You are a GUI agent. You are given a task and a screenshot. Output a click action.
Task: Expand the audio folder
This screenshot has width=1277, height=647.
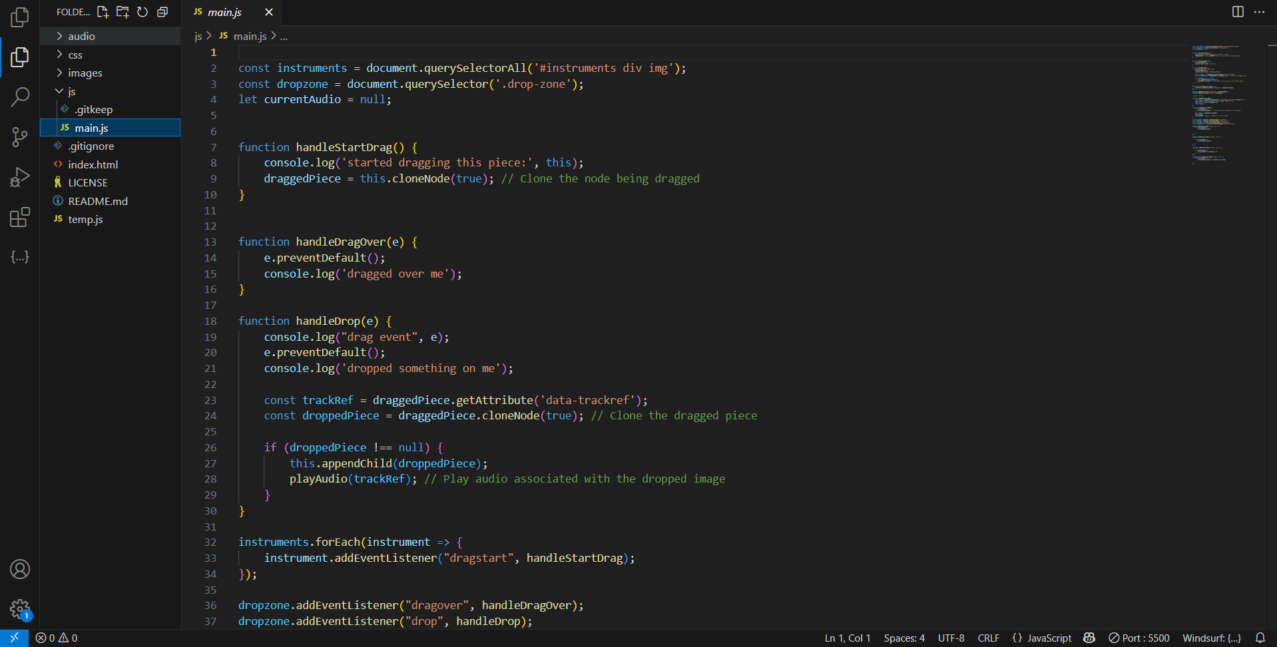(111, 36)
